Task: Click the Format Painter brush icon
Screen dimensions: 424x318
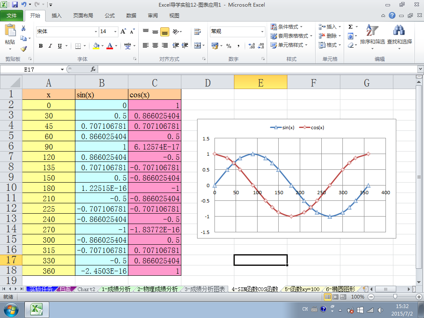Action: click(x=24, y=49)
